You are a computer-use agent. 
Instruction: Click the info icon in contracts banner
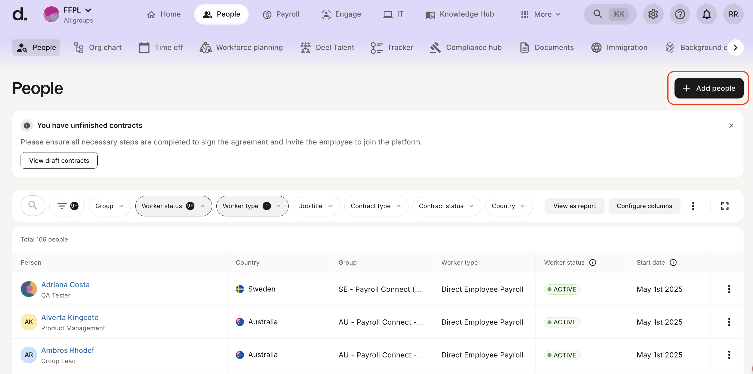(27, 125)
